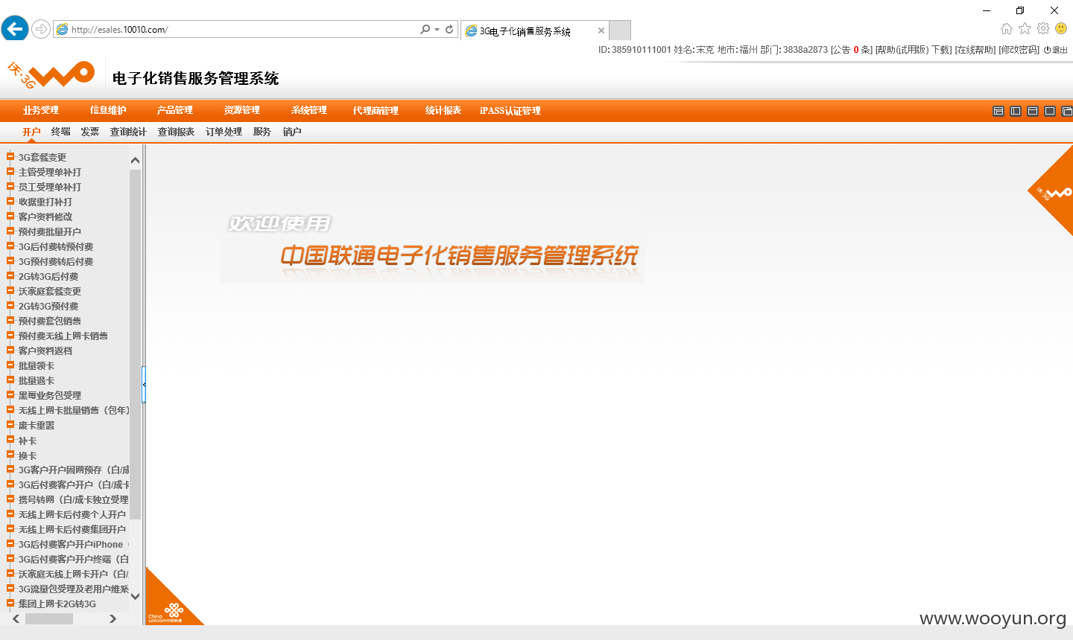Open 客户资料返档 in sidebar

tap(45, 351)
